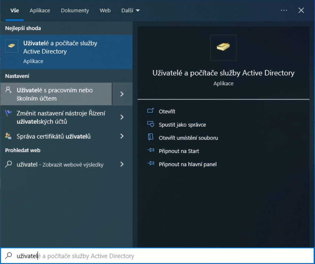Switch to the Vše tab
The width and height of the screenshot is (315, 264).
[x=14, y=11]
